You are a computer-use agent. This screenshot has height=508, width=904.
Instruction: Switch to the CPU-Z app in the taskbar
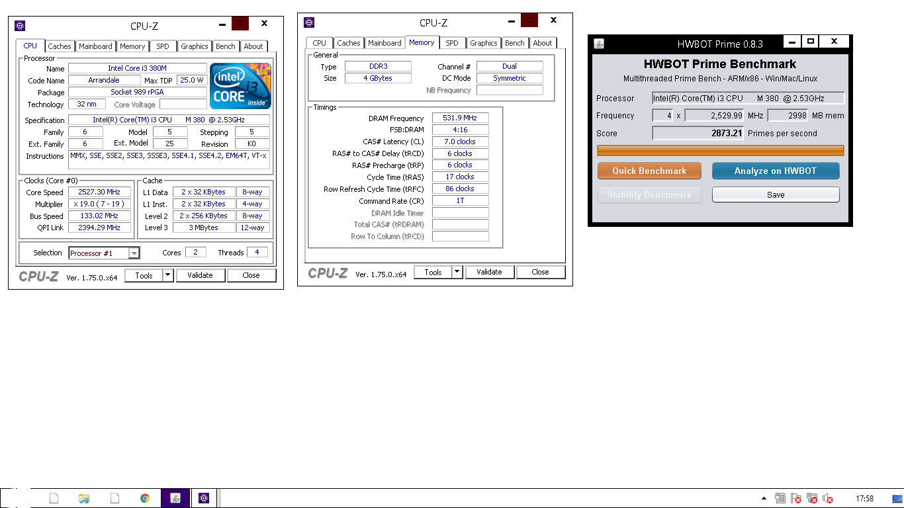[x=204, y=498]
